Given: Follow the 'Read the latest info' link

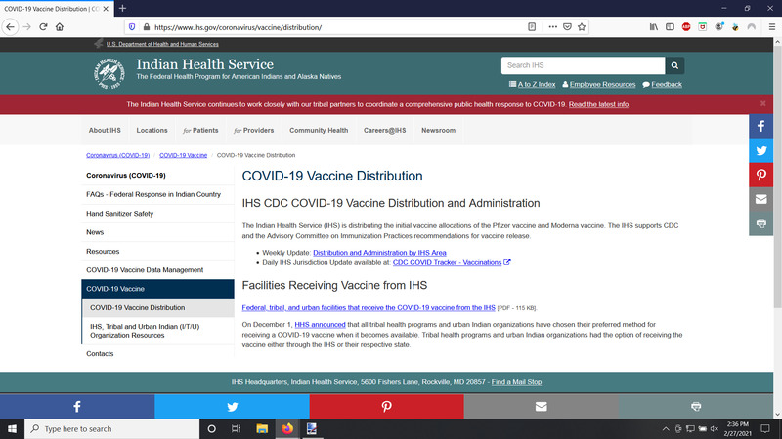Looking at the screenshot, I should coord(598,104).
